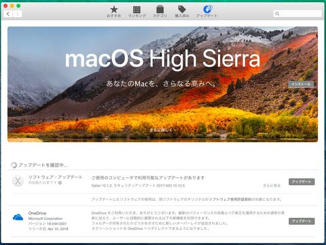Click the macOS High Sierra banner image
This screenshot has height=245, width=326.
pos(162,84)
